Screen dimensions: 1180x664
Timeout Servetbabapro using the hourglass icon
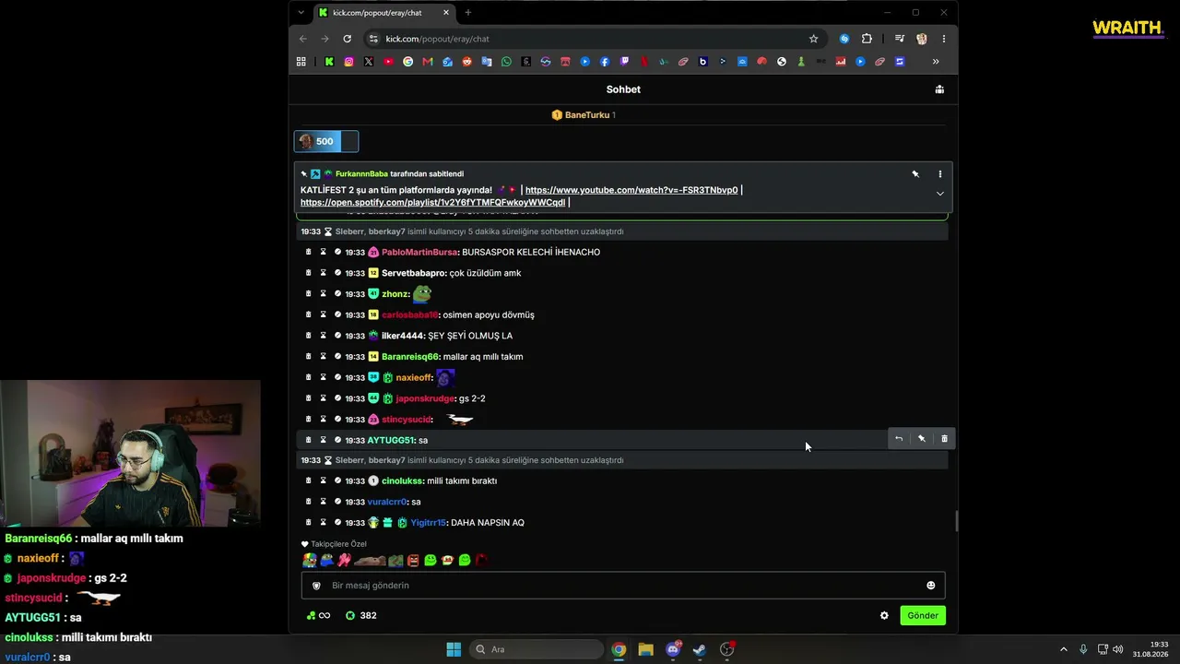(x=323, y=273)
